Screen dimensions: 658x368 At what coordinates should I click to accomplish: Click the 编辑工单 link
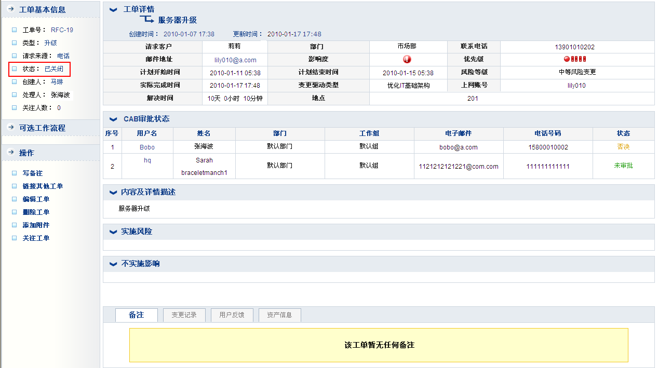(36, 199)
